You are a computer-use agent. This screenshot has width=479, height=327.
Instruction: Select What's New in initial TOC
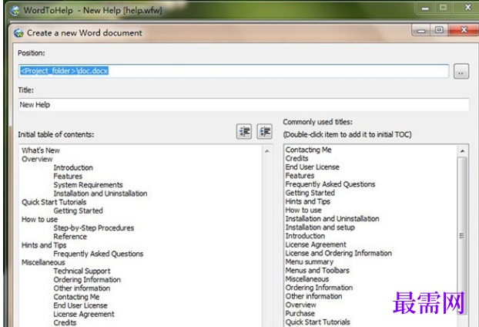(x=41, y=150)
